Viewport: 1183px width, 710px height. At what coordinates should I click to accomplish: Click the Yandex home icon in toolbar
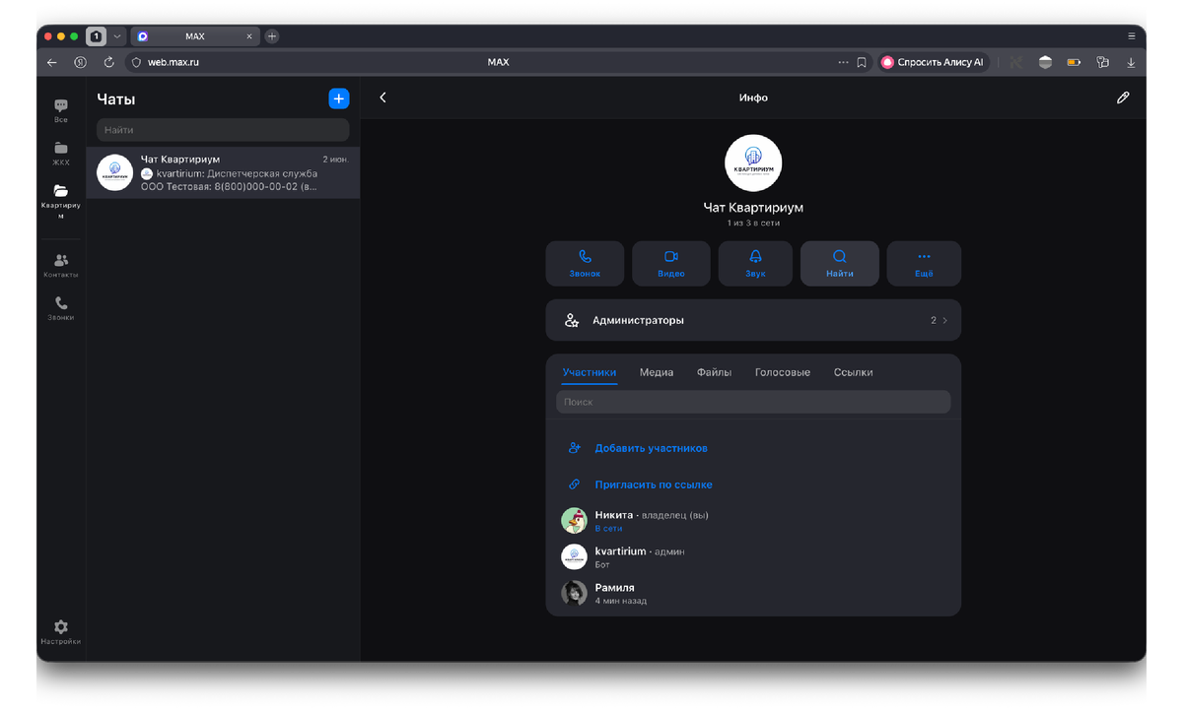pos(80,62)
